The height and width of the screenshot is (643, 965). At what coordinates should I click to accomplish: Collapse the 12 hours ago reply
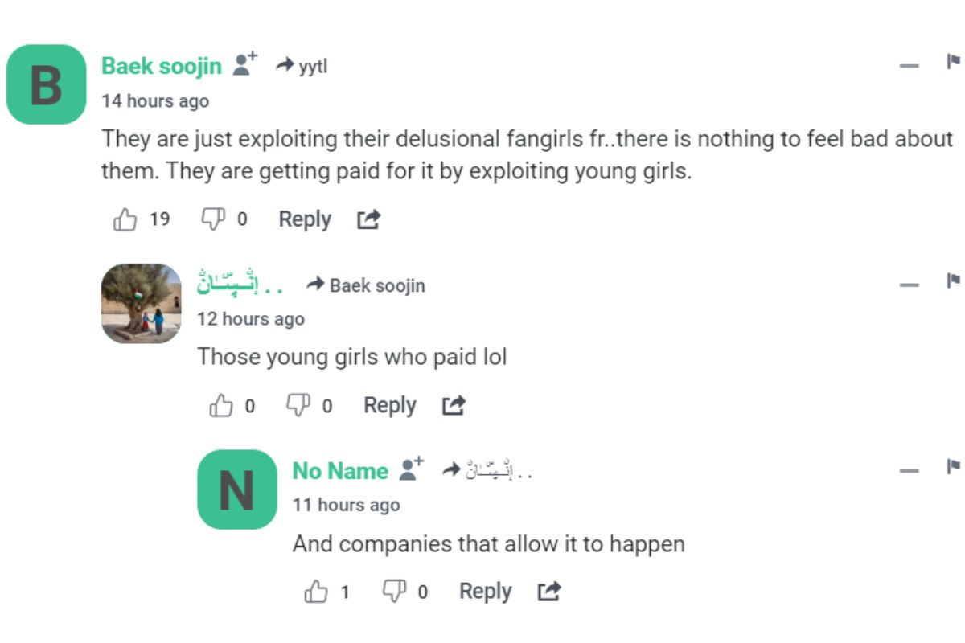coord(910,285)
